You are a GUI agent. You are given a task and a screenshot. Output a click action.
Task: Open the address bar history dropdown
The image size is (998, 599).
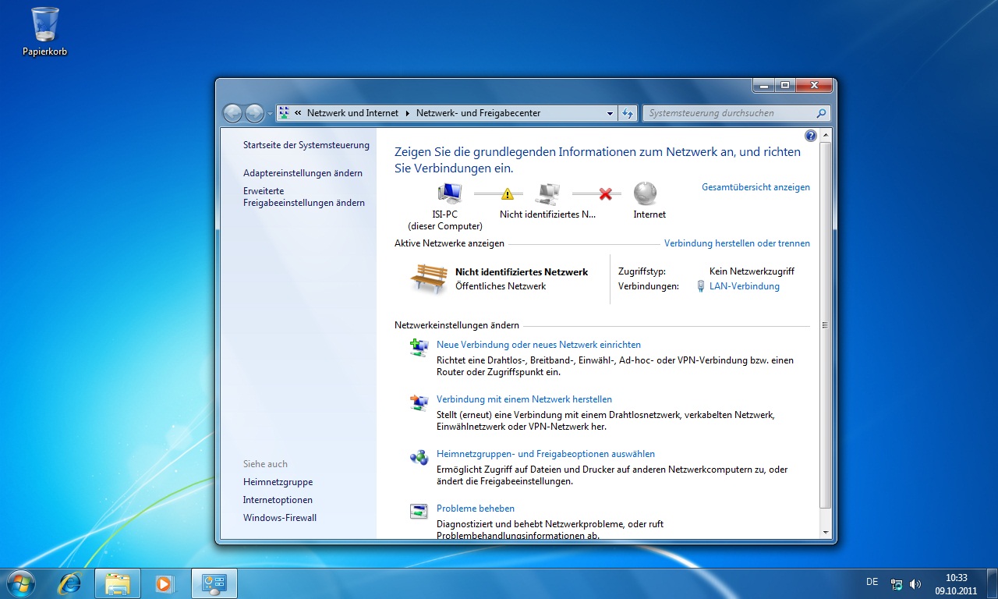coord(610,113)
